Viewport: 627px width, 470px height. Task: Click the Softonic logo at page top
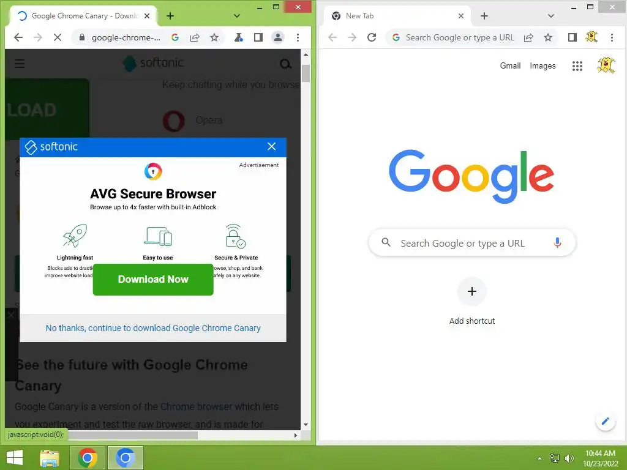click(153, 63)
